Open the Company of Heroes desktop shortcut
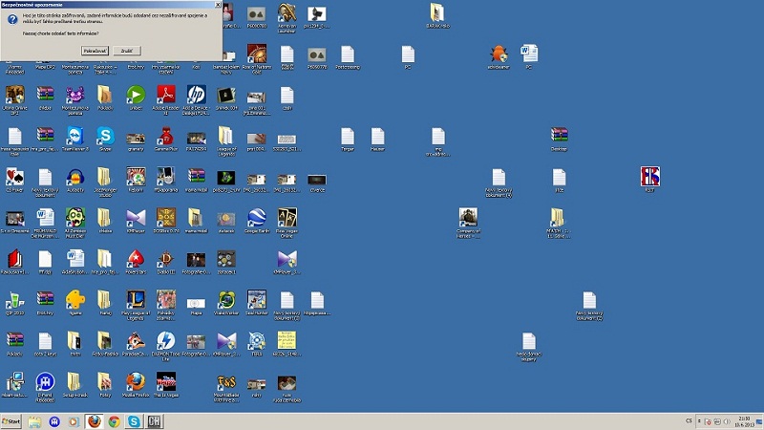The image size is (764, 430). [x=467, y=217]
